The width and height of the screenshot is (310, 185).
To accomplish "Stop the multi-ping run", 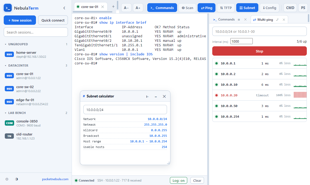I will point(259,51).
